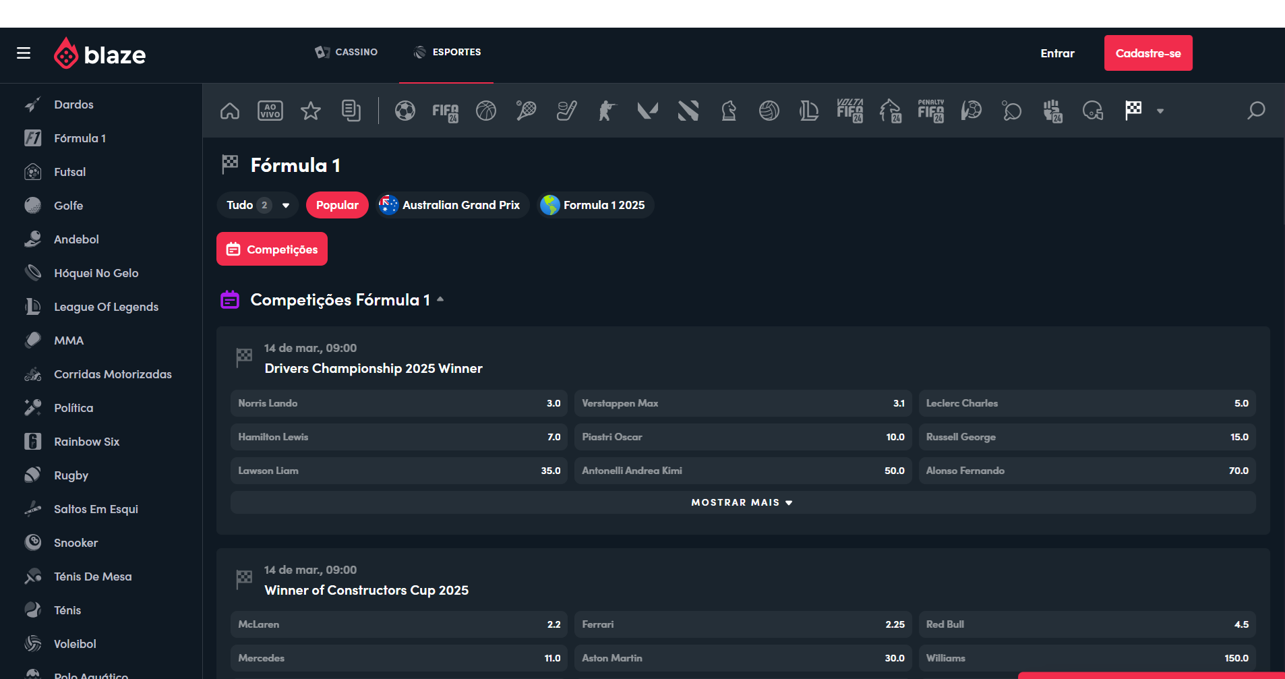The image size is (1285, 679).
Task: Select Volta FIFA 24 icon
Action: [x=850, y=111]
